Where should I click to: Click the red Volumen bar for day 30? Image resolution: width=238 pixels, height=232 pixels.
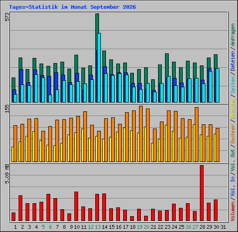216,210
